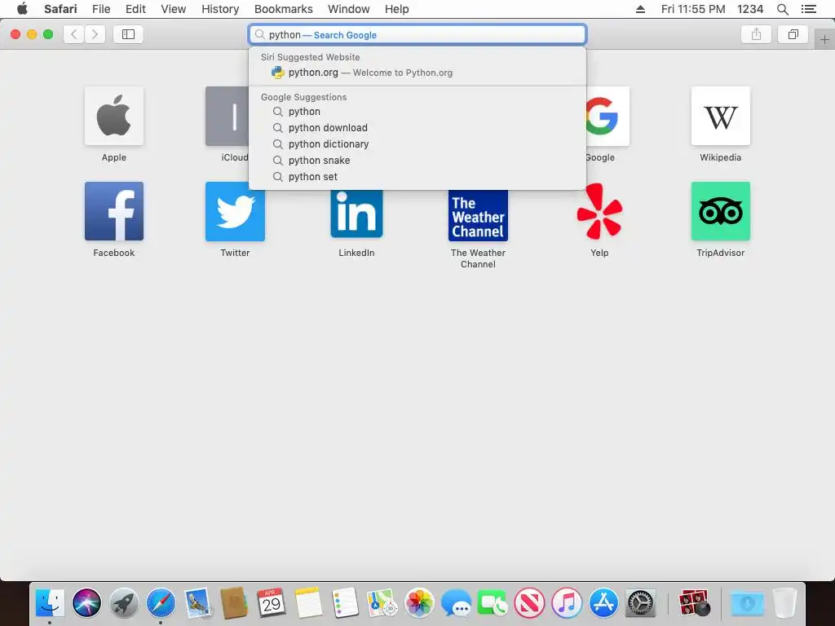Open the LinkedIn favorites tile
This screenshot has width=835, height=626.
click(356, 214)
